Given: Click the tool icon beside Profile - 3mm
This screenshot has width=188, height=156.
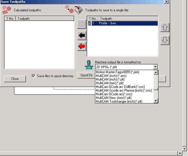Looking at the screenshot, I should [89, 23].
